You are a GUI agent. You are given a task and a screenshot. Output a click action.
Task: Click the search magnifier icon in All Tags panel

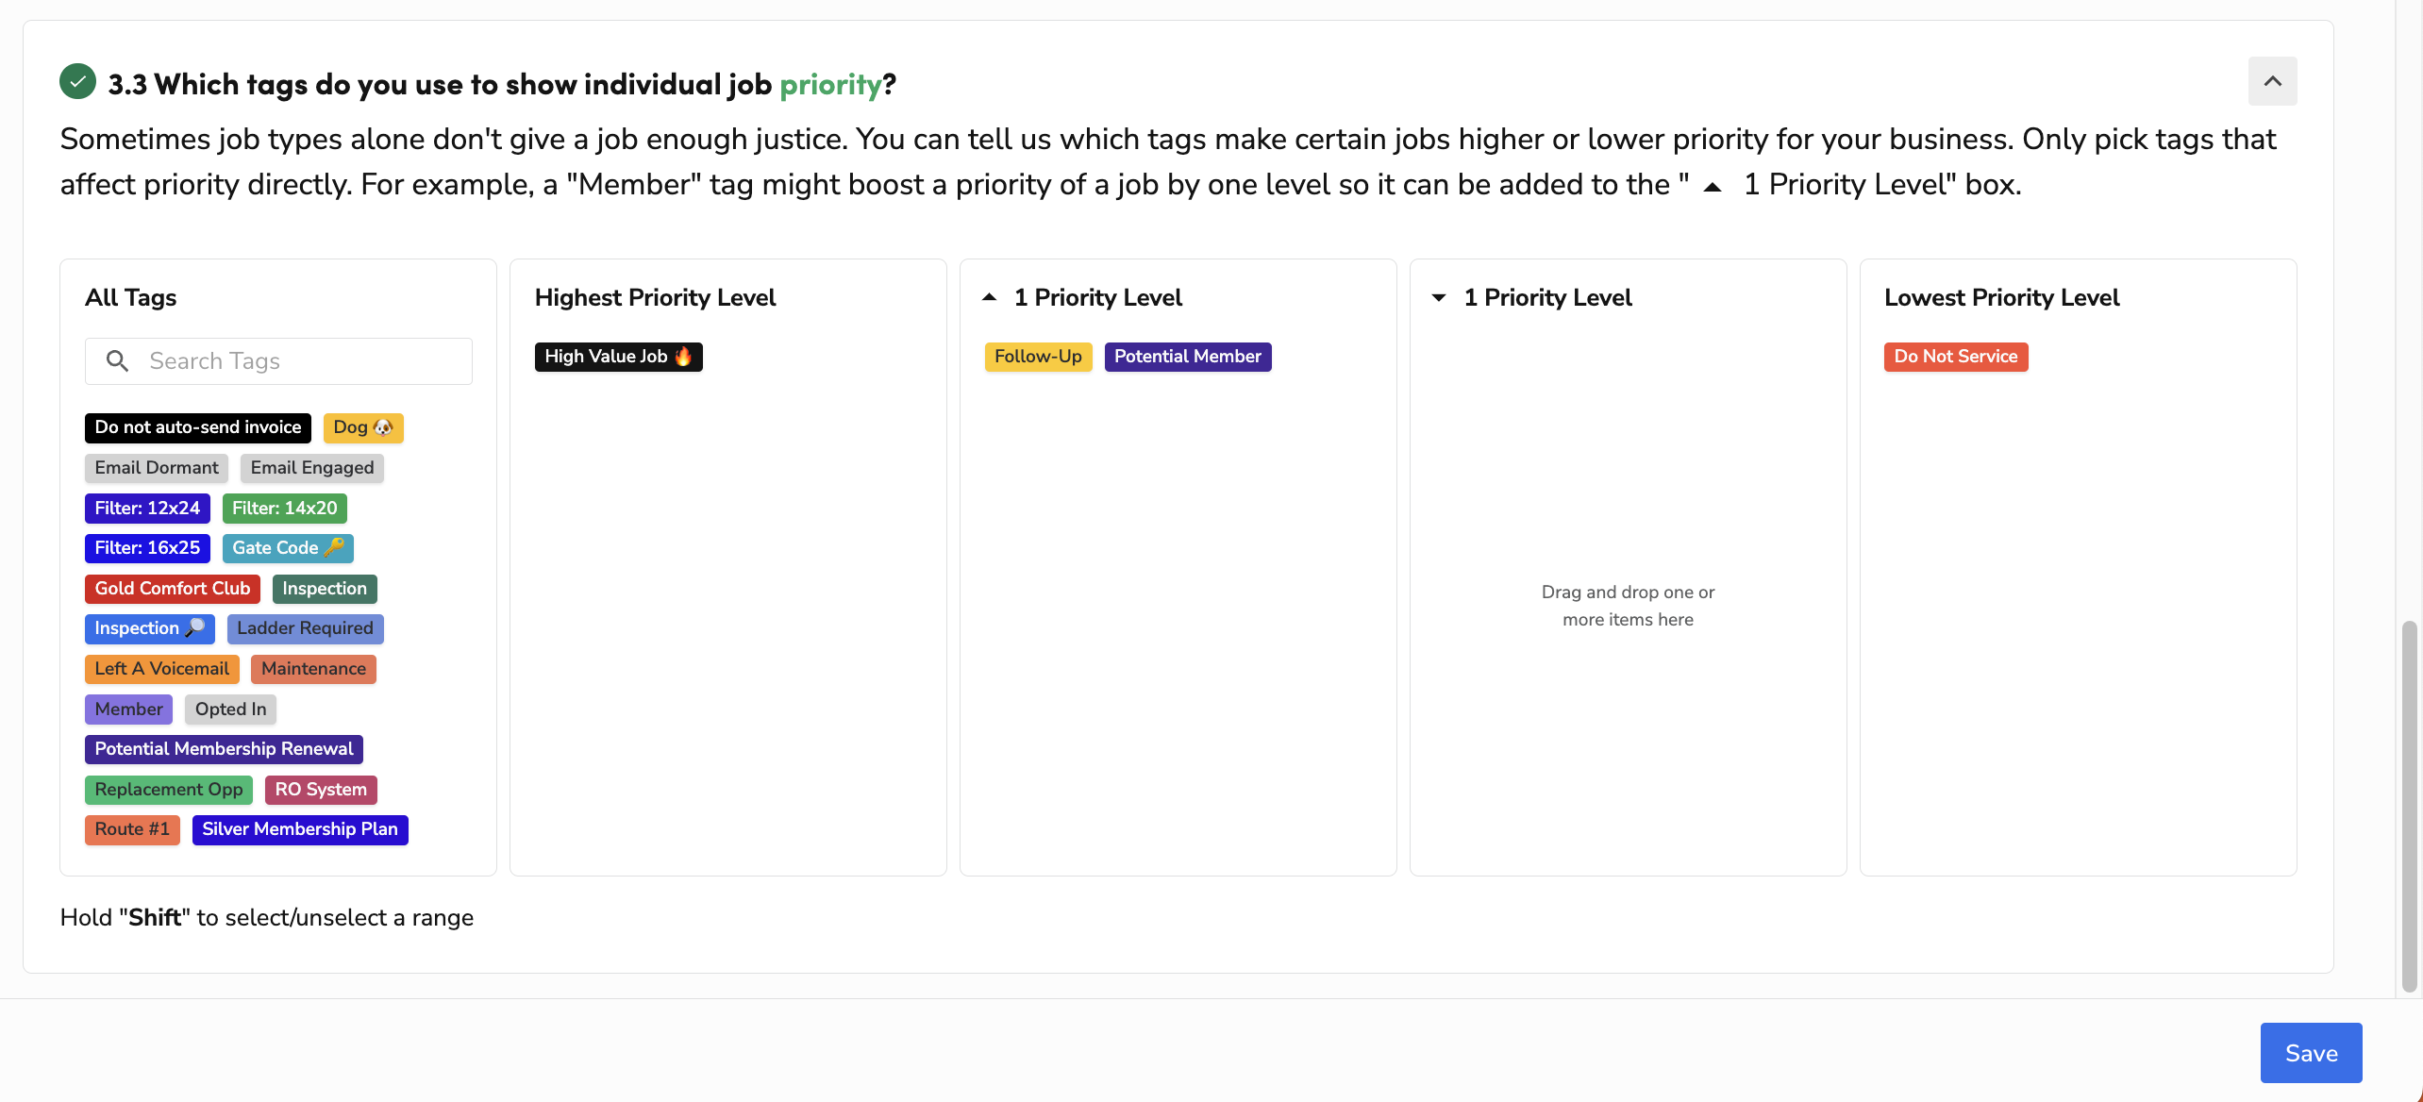coord(117,360)
